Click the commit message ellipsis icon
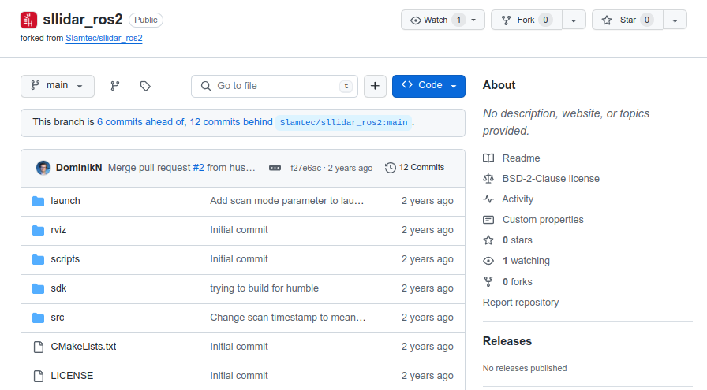The height and width of the screenshot is (390, 707). pyautogui.click(x=275, y=168)
